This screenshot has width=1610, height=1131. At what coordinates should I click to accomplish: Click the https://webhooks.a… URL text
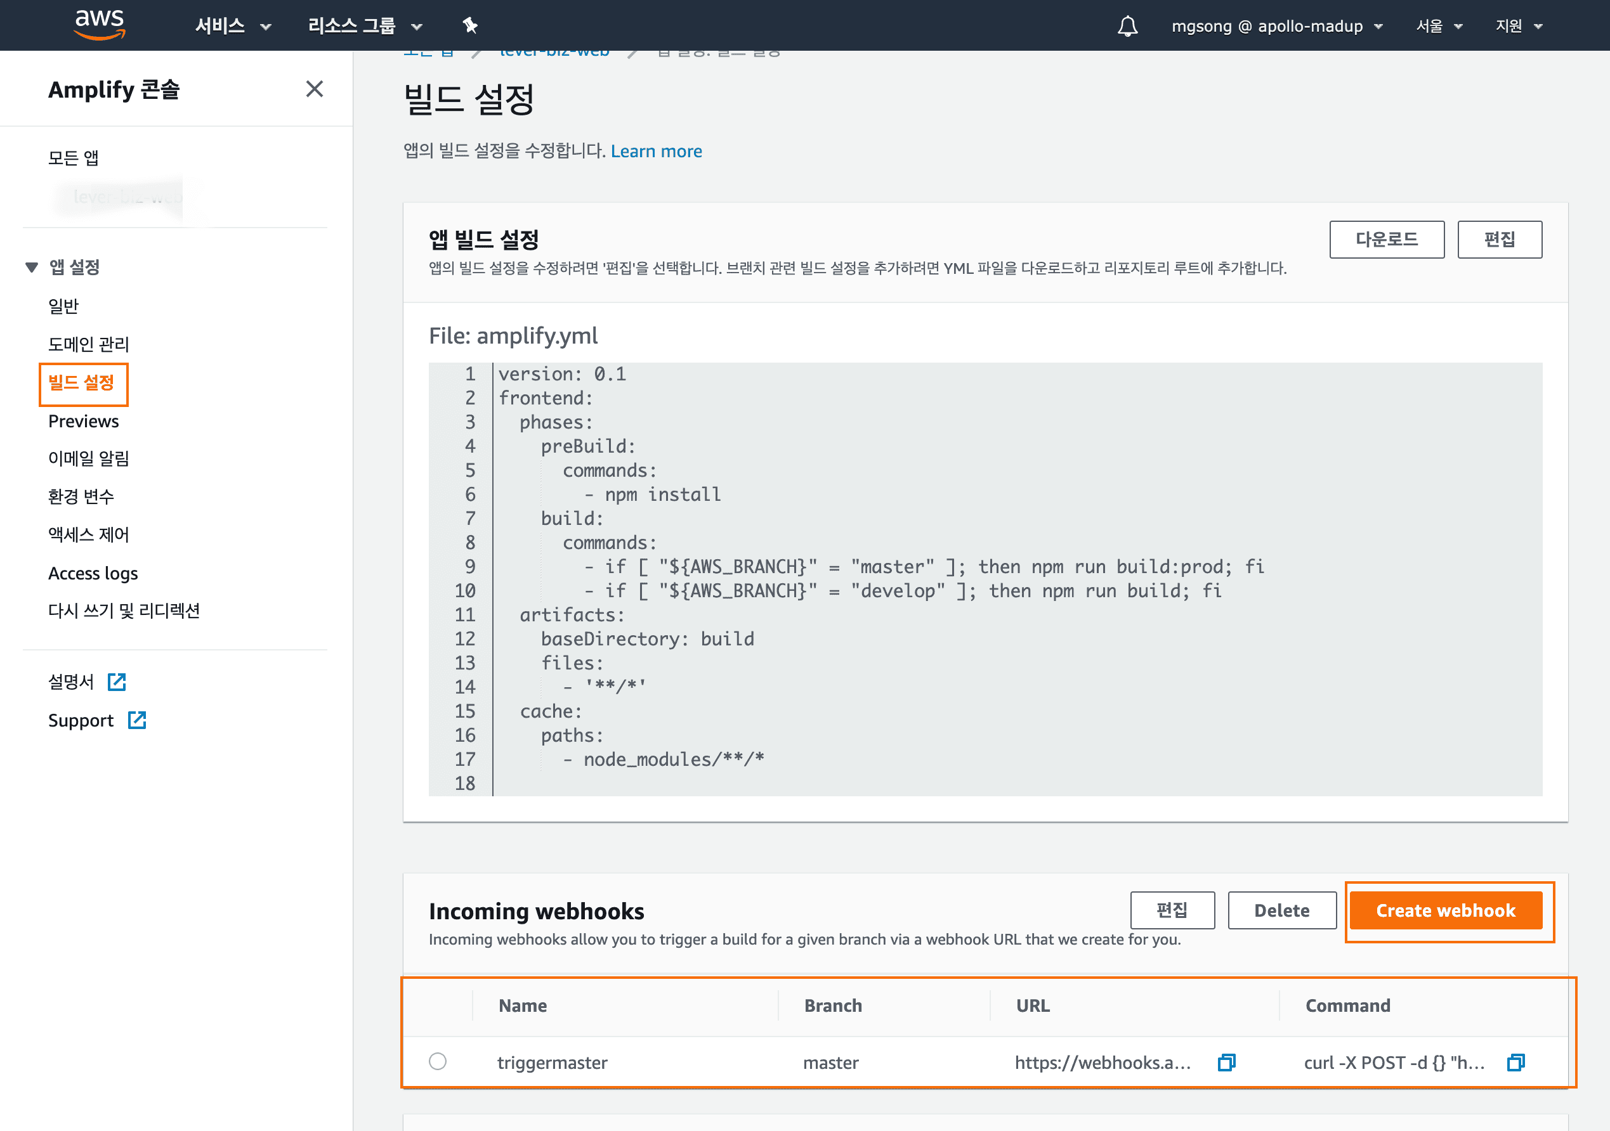click(x=1103, y=1063)
